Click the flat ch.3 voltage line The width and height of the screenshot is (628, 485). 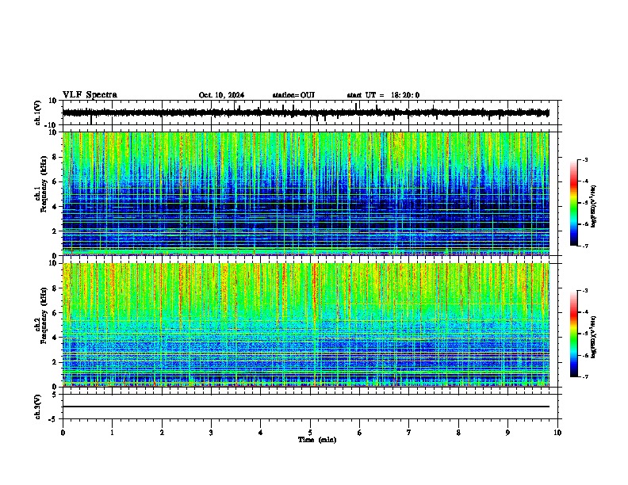point(305,407)
